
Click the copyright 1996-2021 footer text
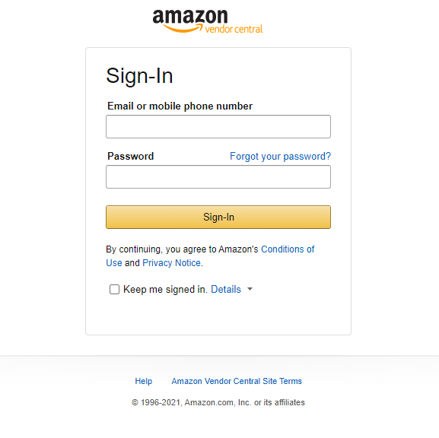click(x=218, y=402)
